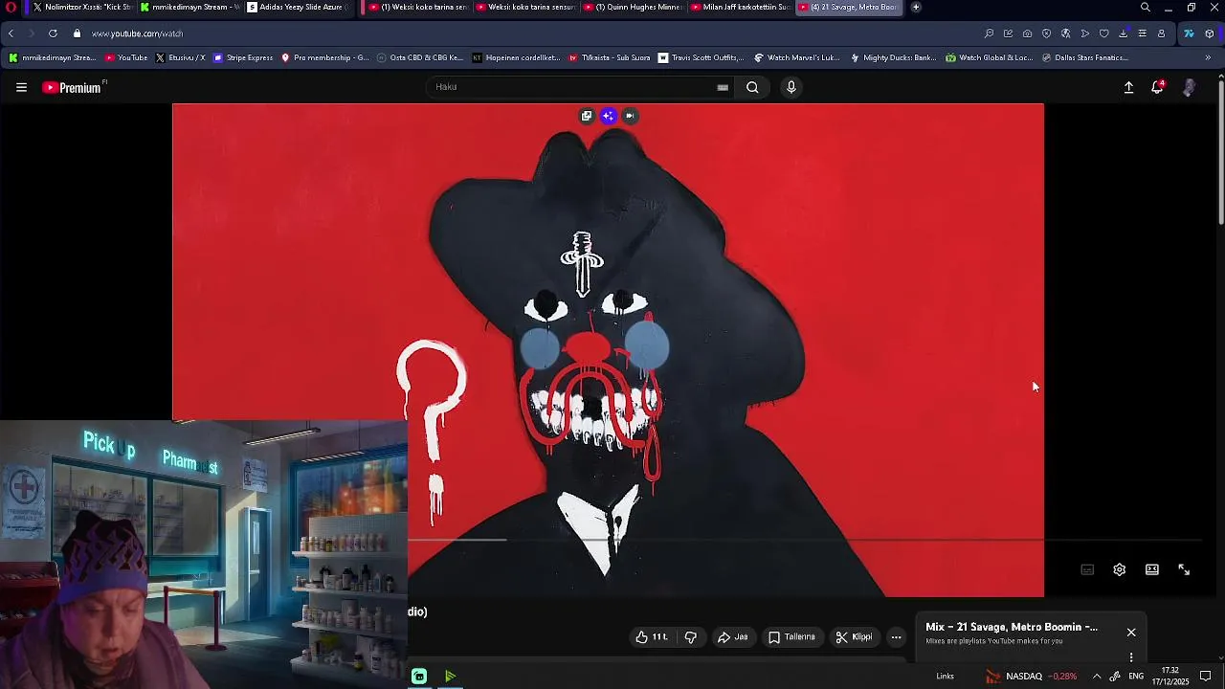1225x689 pixels.
Task: Open the player/flow arrow toolbar icon
Action: (1084, 33)
